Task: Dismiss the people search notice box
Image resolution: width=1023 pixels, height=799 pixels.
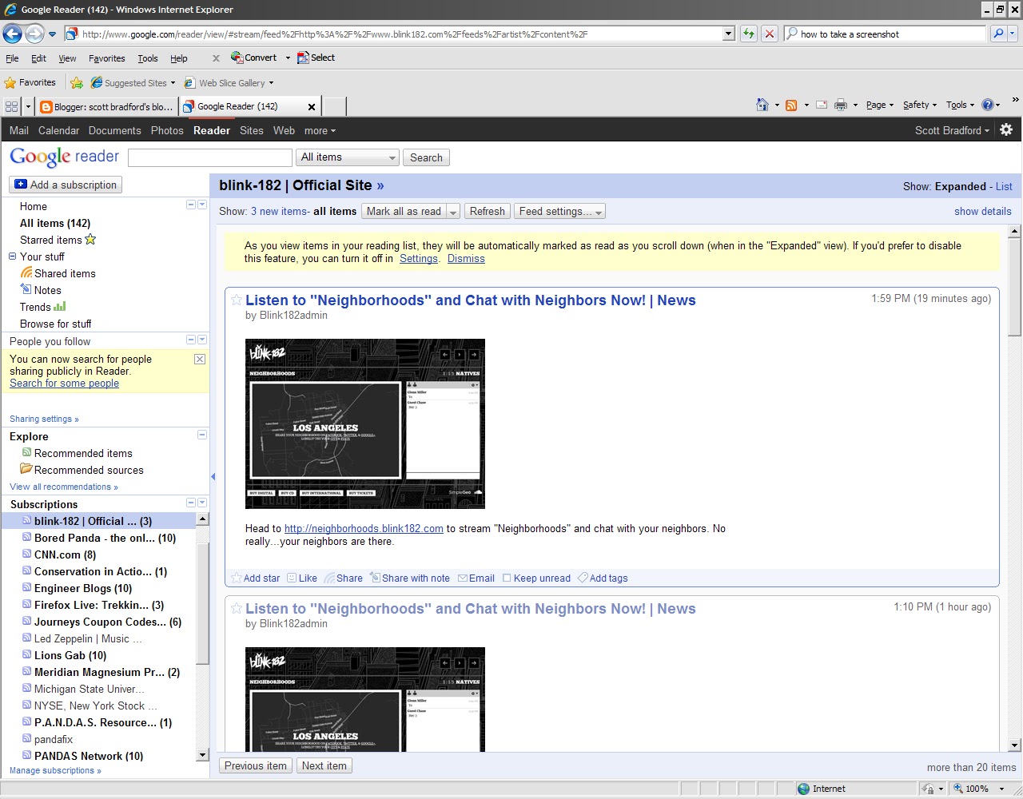Action: tap(200, 360)
